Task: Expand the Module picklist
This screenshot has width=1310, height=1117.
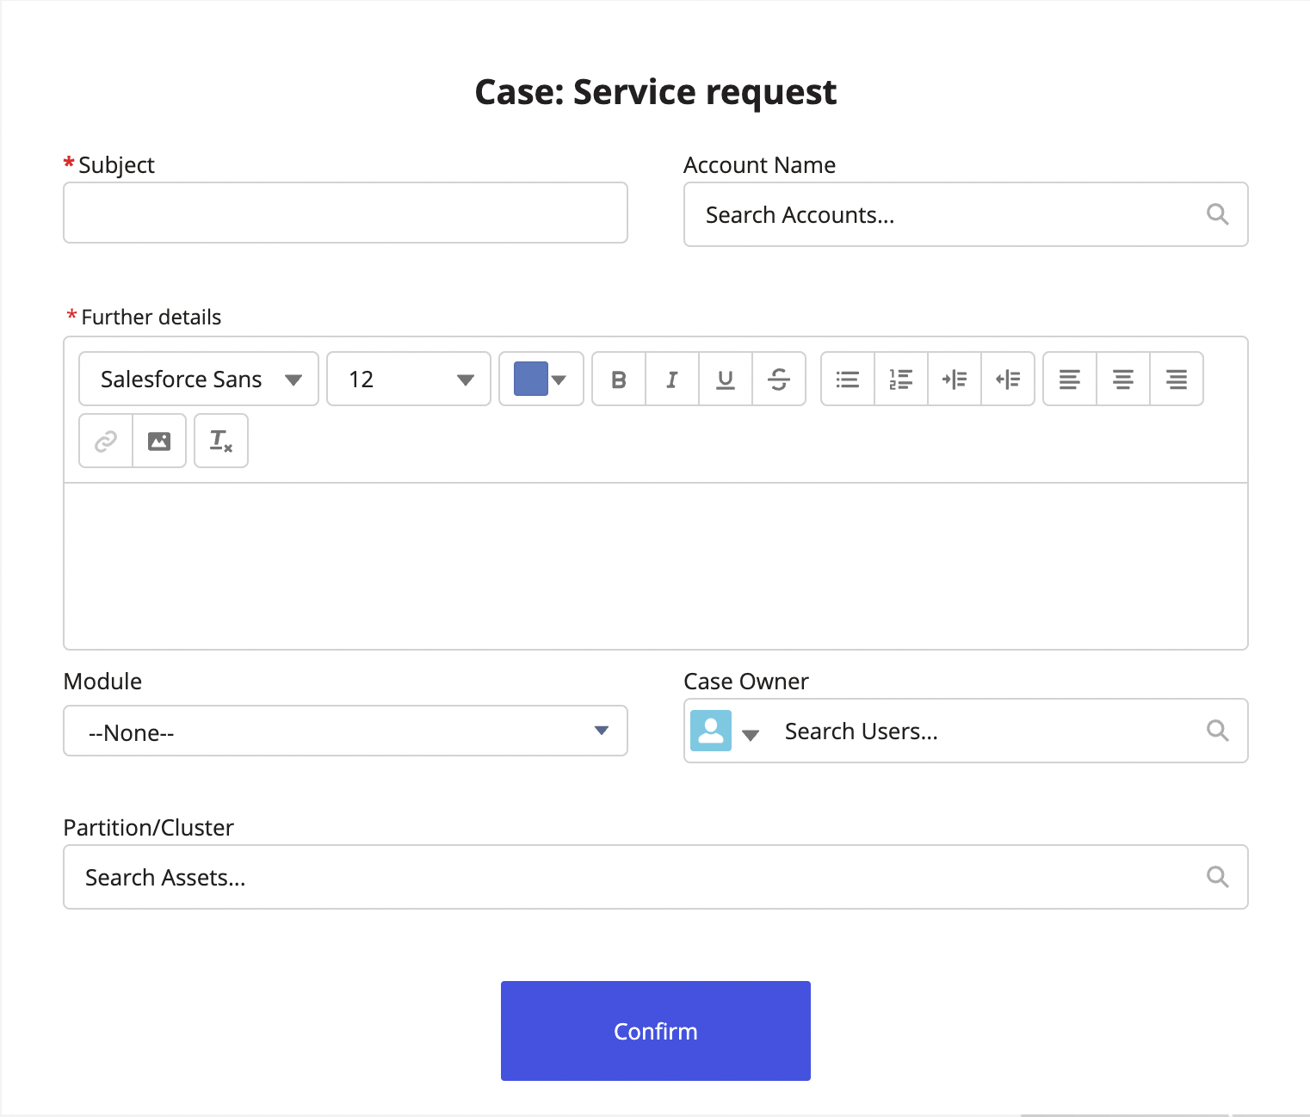Action: point(345,731)
